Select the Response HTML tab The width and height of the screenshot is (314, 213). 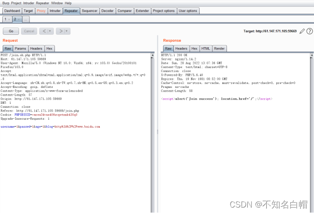pos(206,48)
